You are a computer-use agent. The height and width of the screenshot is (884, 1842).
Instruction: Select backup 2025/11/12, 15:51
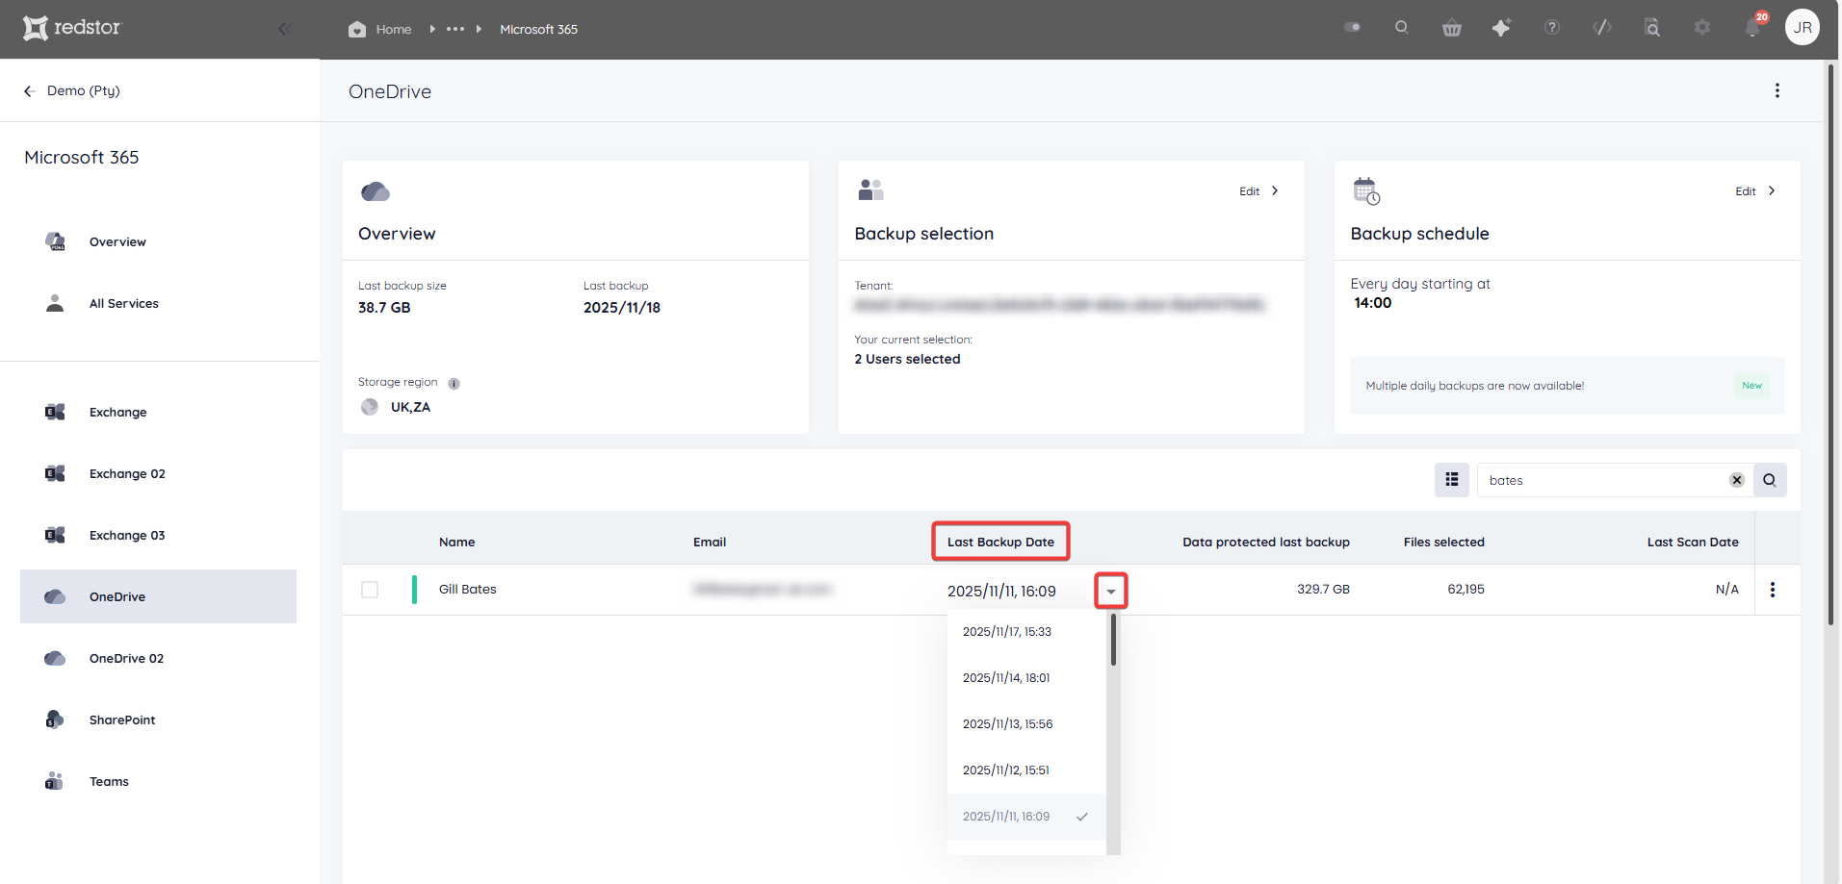click(1026, 770)
